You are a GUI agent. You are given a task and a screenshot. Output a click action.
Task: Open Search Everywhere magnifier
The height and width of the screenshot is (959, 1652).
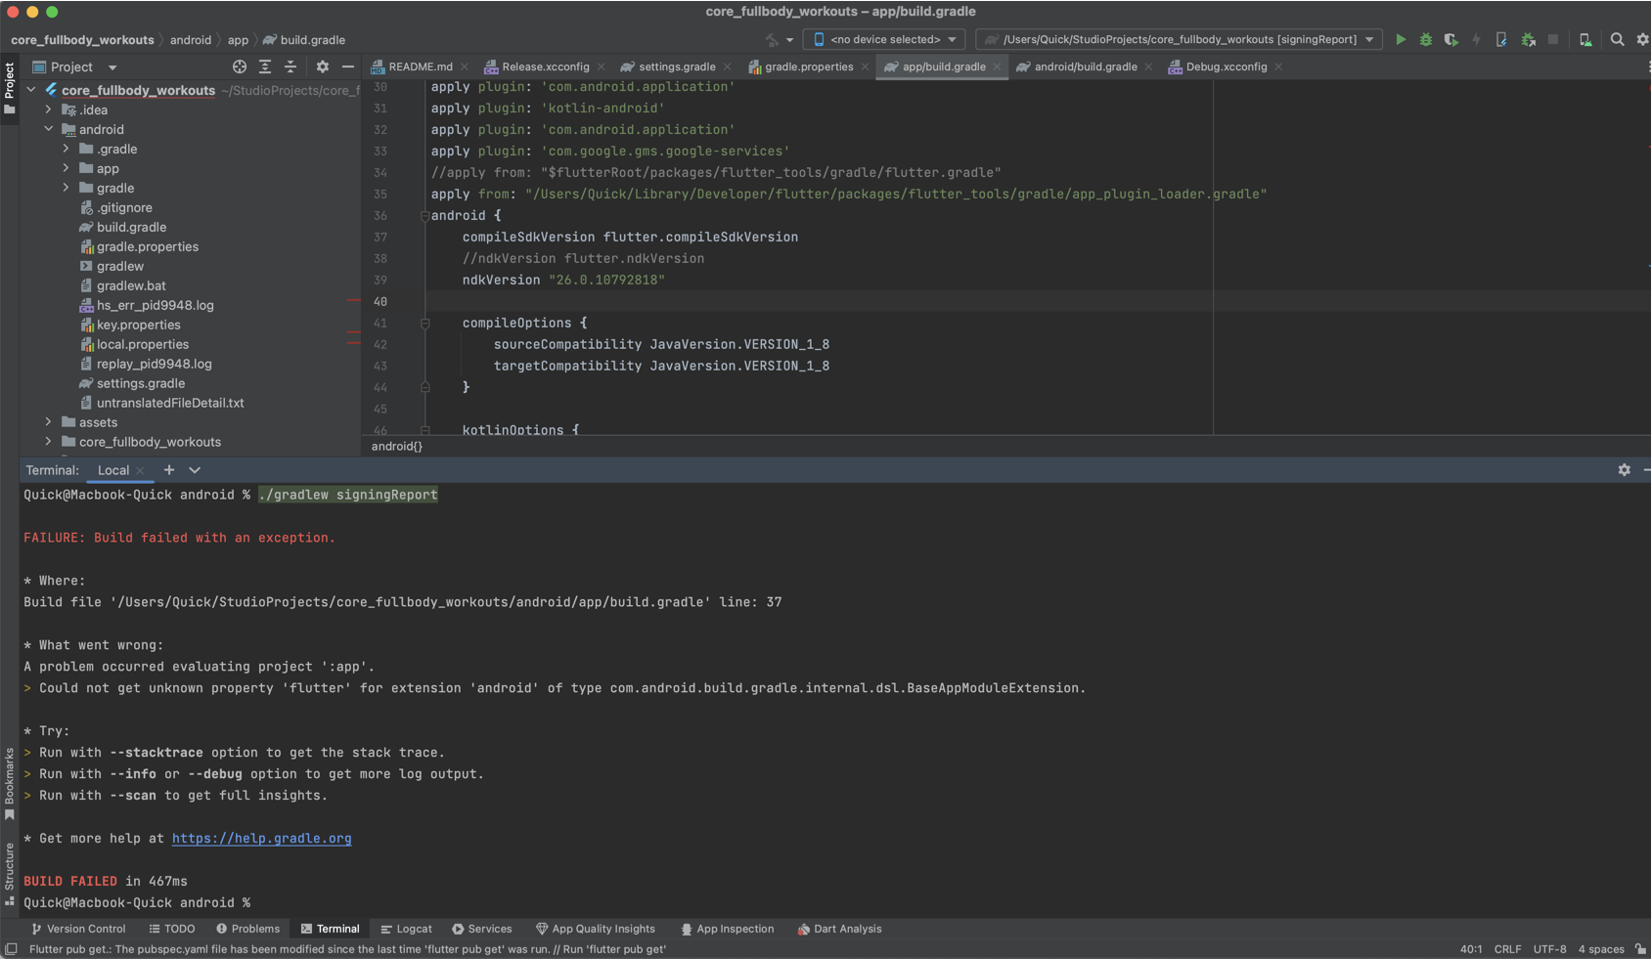pos(1617,40)
